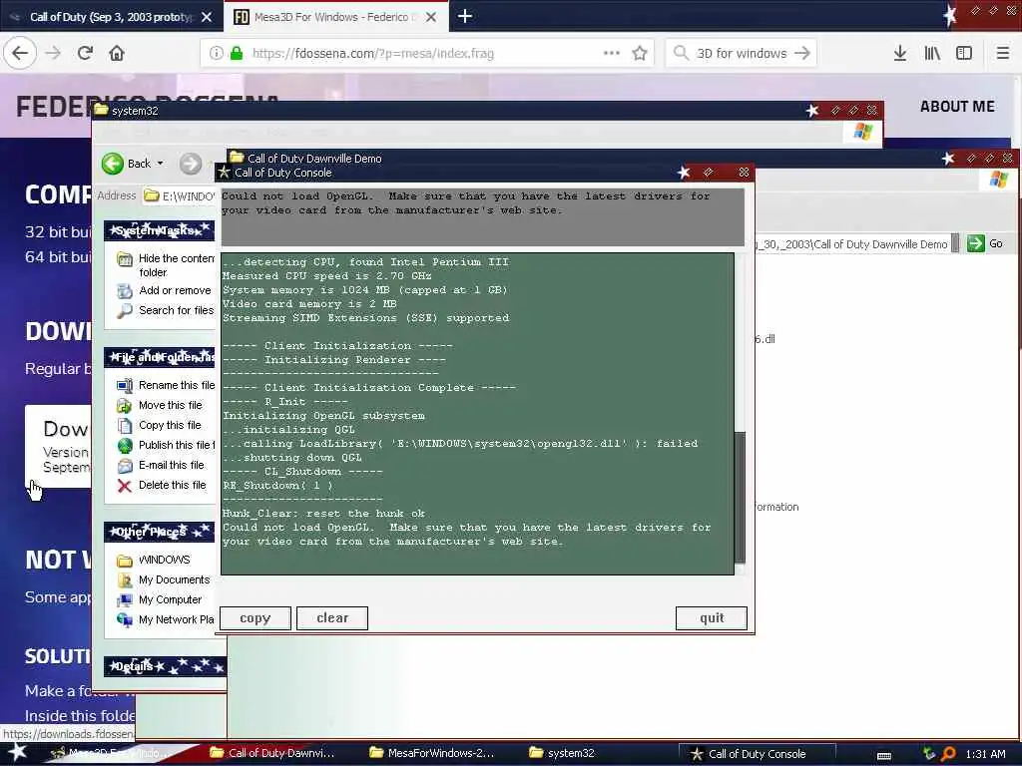This screenshot has height=766, width=1022.
Task: Click the Firefox search box
Action: [x=743, y=54]
